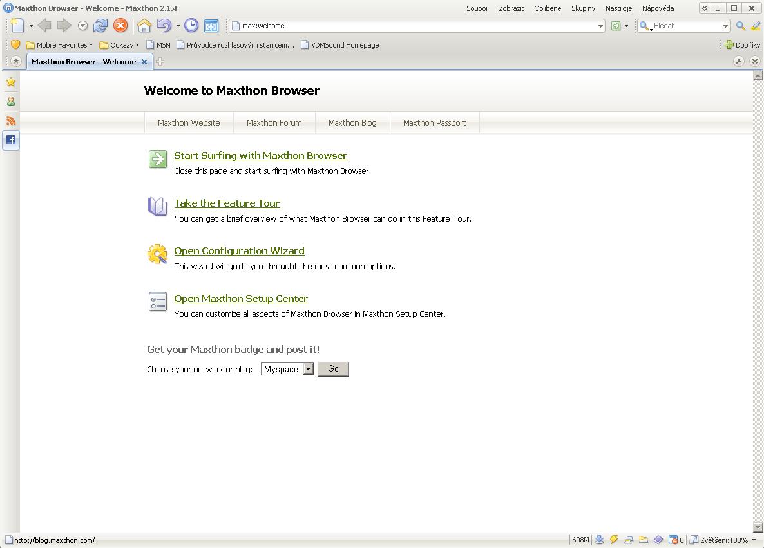Screen dimensions: 764x548
Task: Click Start Surfing with Maxthon Browser link
Action: [261, 155]
